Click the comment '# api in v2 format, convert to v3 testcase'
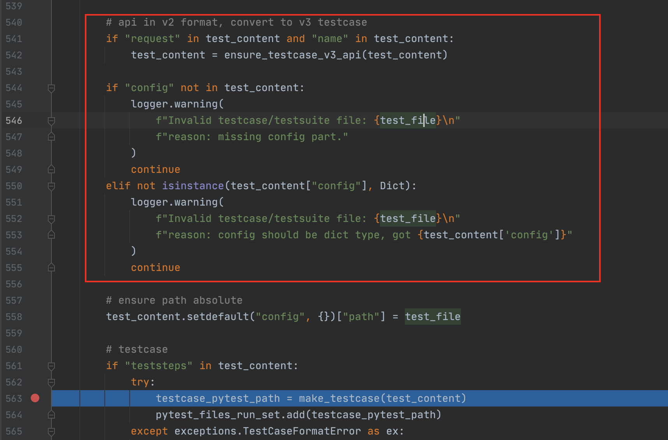Viewport: 668px width, 440px height. tap(236, 22)
